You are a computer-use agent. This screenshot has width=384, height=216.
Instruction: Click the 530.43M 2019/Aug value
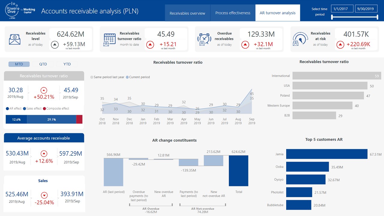[x=17, y=153]
